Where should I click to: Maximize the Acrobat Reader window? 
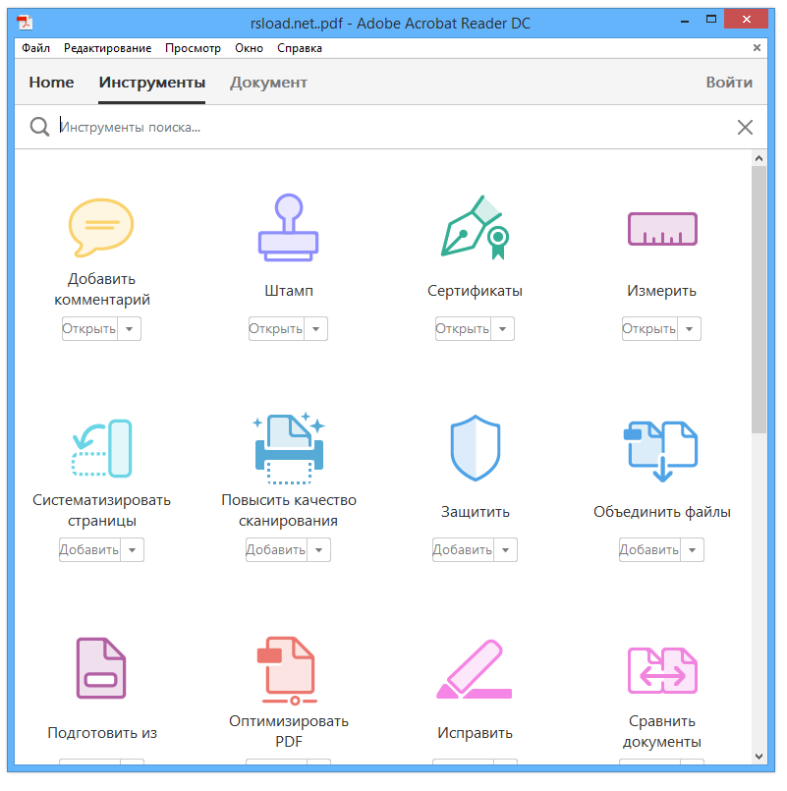[x=710, y=20]
